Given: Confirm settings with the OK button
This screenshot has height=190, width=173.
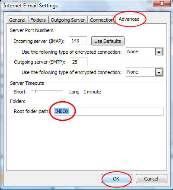Looking at the screenshot, I should [116, 179].
